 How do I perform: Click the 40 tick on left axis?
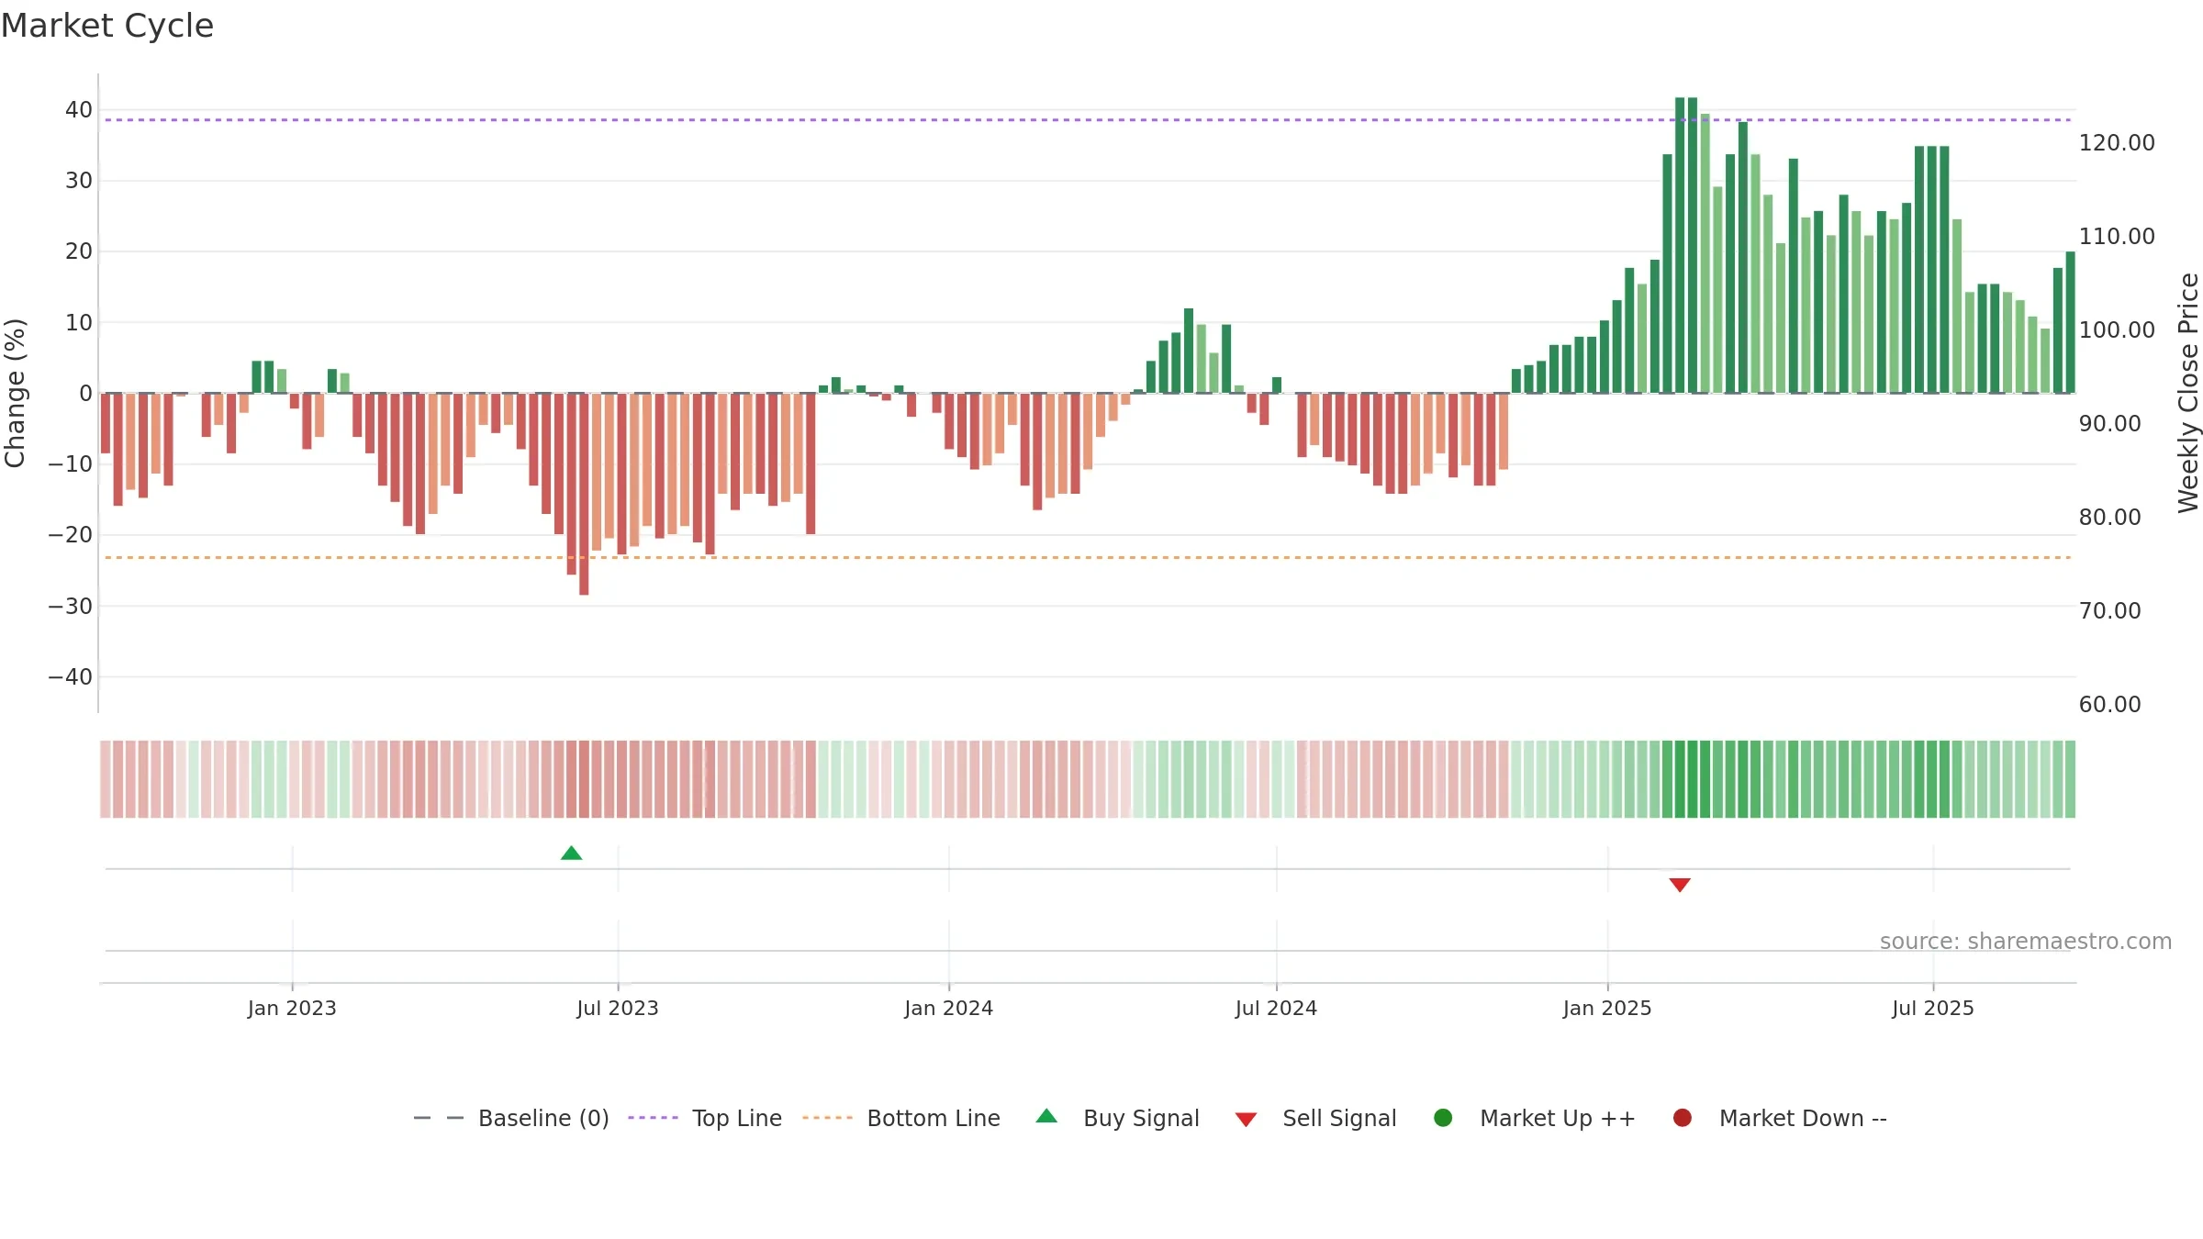click(79, 109)
